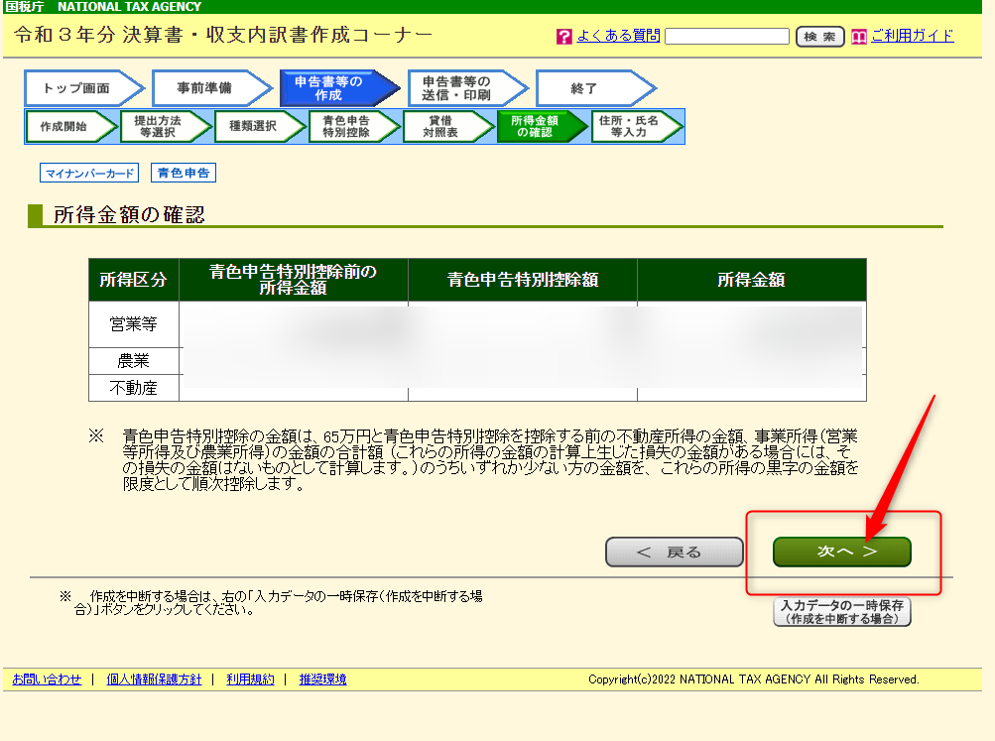The width and height of the screenshot is (995, 741).
Task: Click the guide book icon
Action: click(859, 37)
